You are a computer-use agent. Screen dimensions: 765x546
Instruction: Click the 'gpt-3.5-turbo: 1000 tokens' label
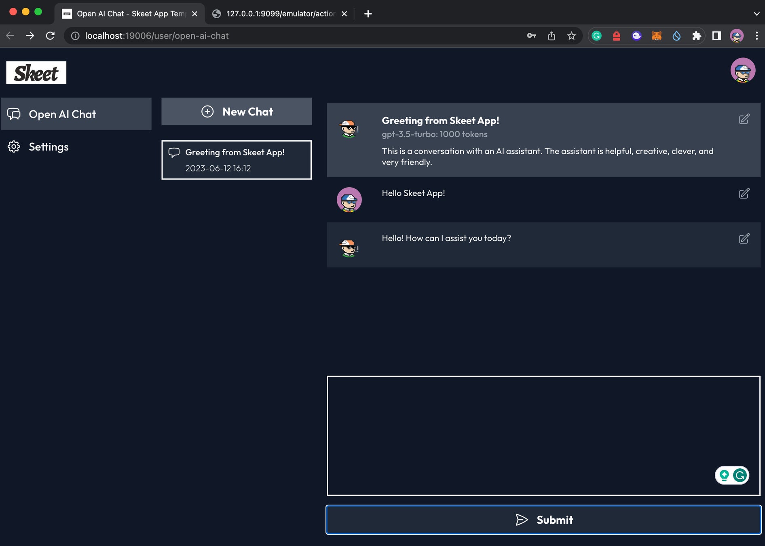pyautogui.click(x=435, y=134)
